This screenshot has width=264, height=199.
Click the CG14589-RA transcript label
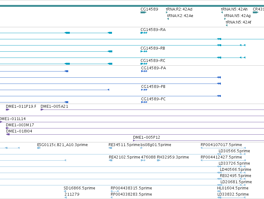pyautogui.click(x=153, y=30)
